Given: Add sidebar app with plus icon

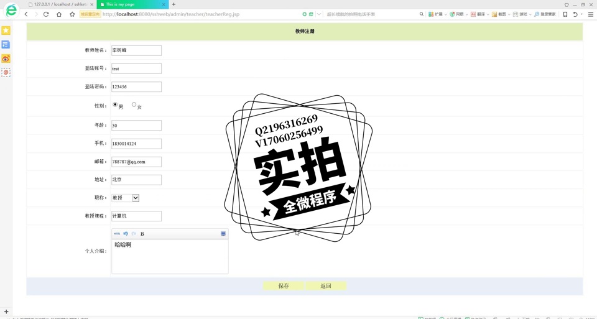Looking at the screenshot, I should click(6, 312).
